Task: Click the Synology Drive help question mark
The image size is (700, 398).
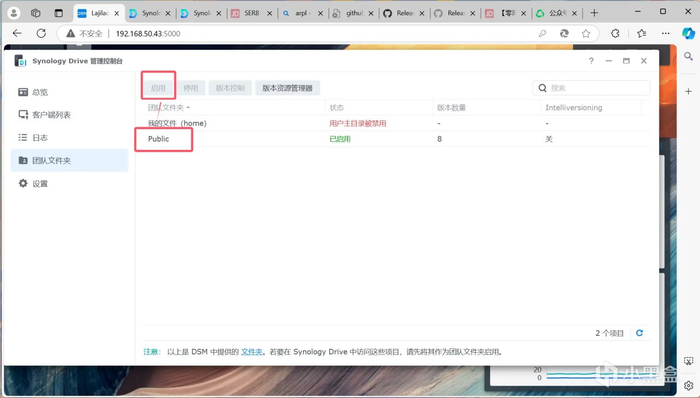Action: coord(591,61)
